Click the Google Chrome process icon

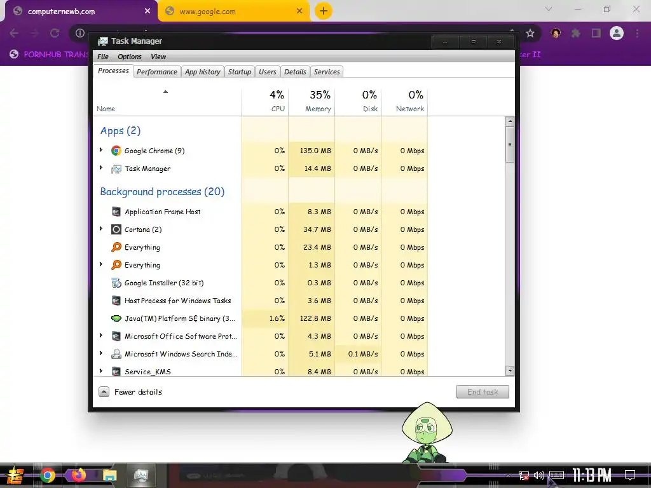pyautogui.click(x=116, y=151)
